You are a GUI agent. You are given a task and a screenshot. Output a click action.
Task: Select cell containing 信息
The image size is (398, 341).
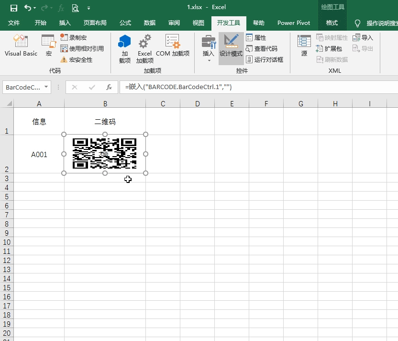click(x=39, y=121)
